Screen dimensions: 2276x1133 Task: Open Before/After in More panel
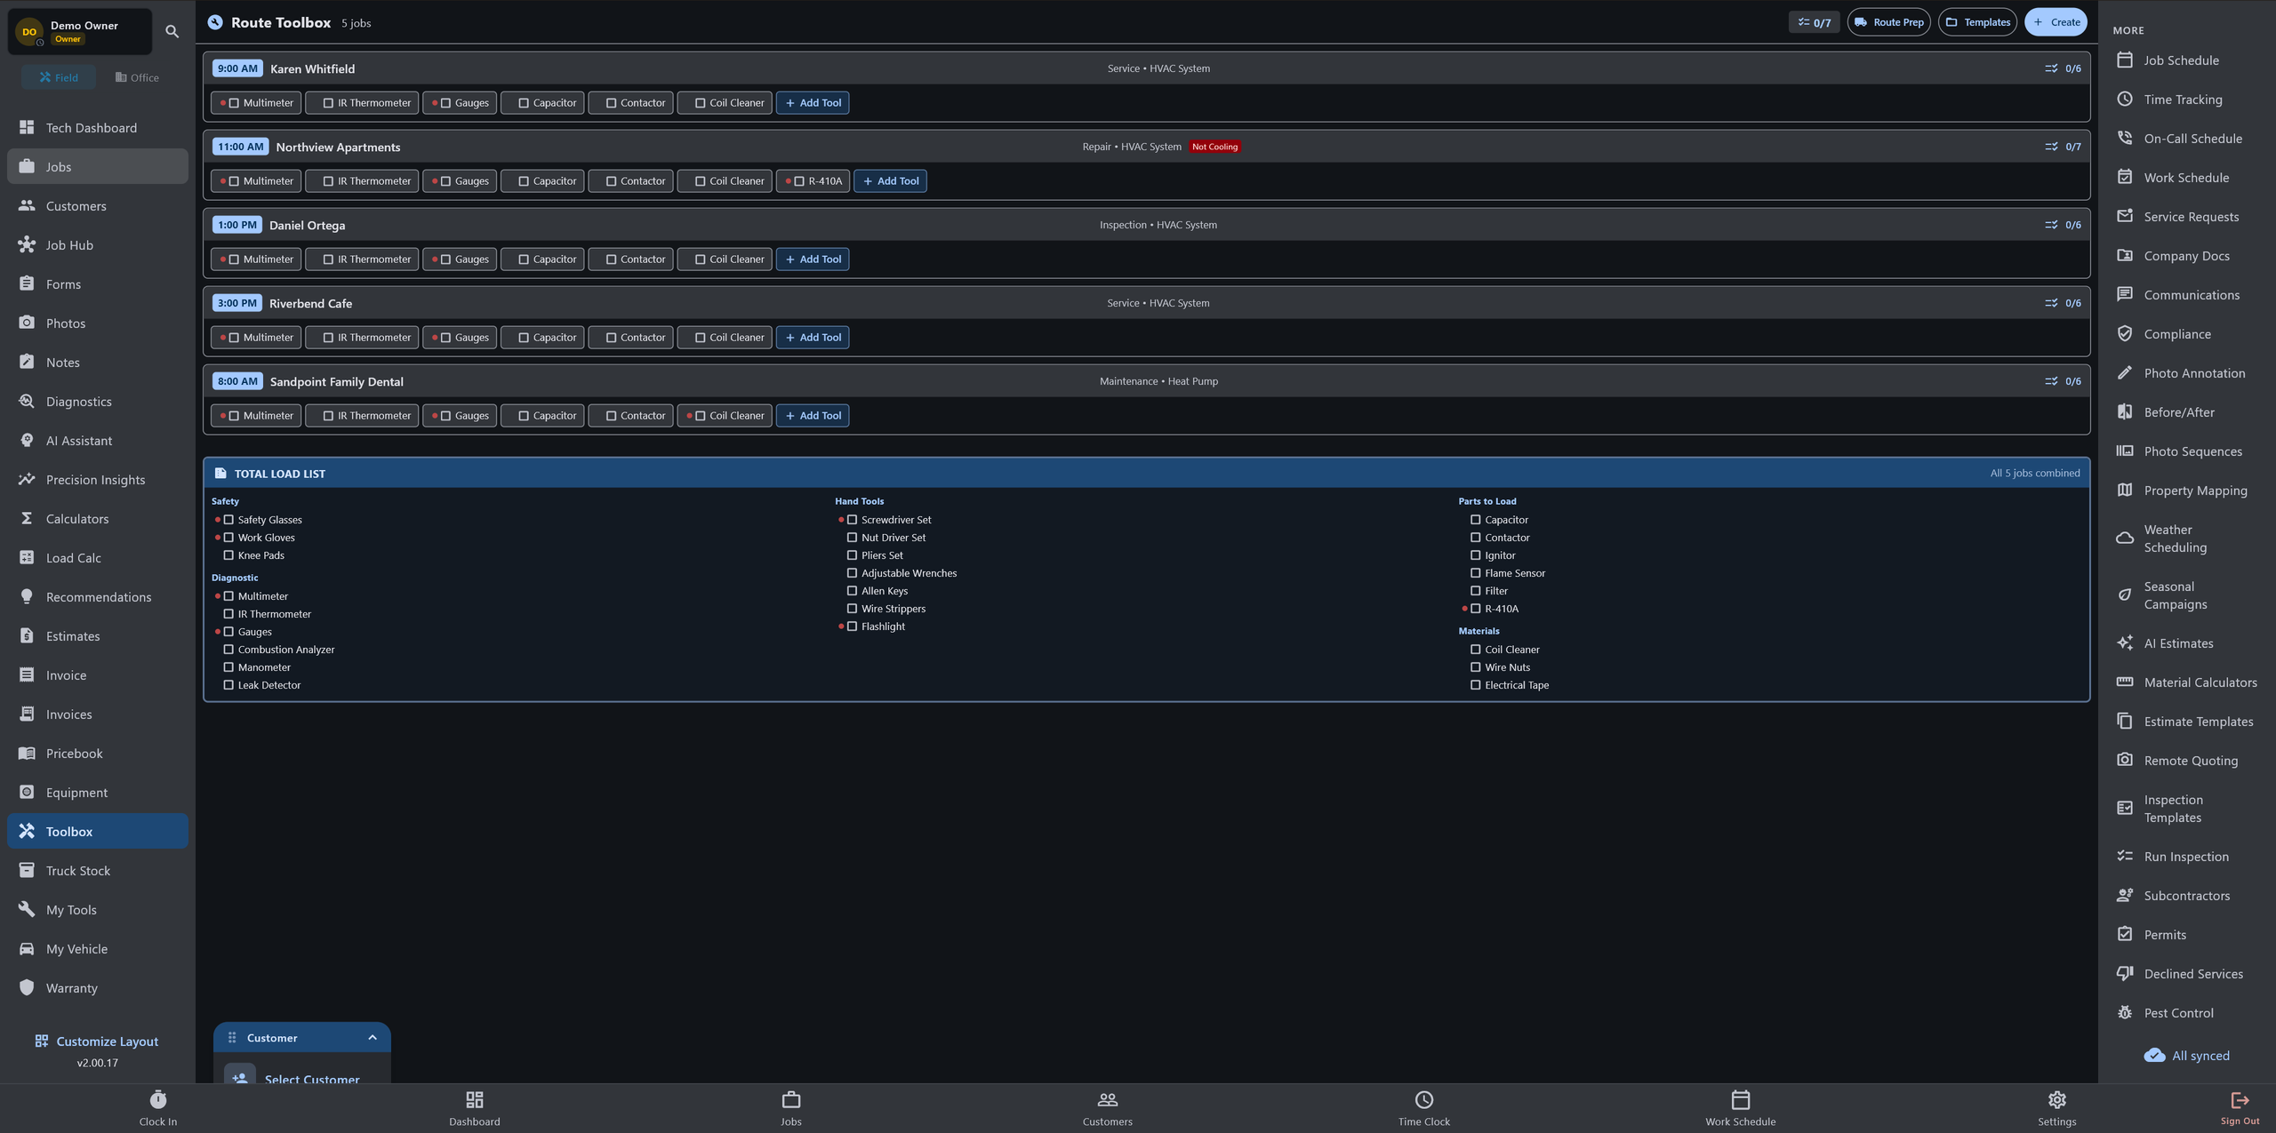[2186, 411]
